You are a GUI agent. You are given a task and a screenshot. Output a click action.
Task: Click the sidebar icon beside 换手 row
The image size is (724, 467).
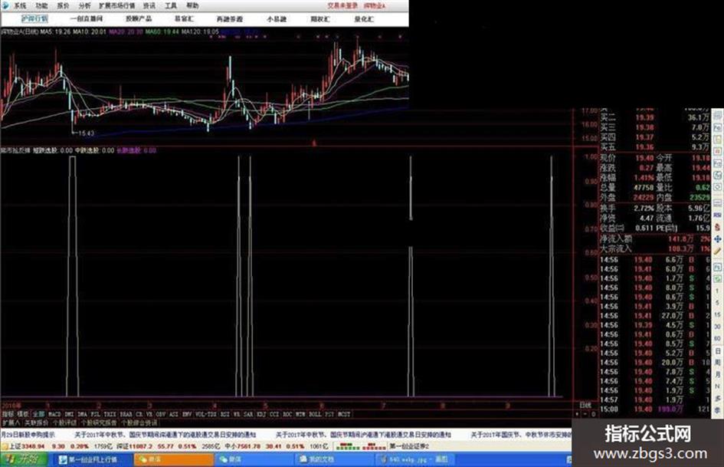click(x=717, y=203)
